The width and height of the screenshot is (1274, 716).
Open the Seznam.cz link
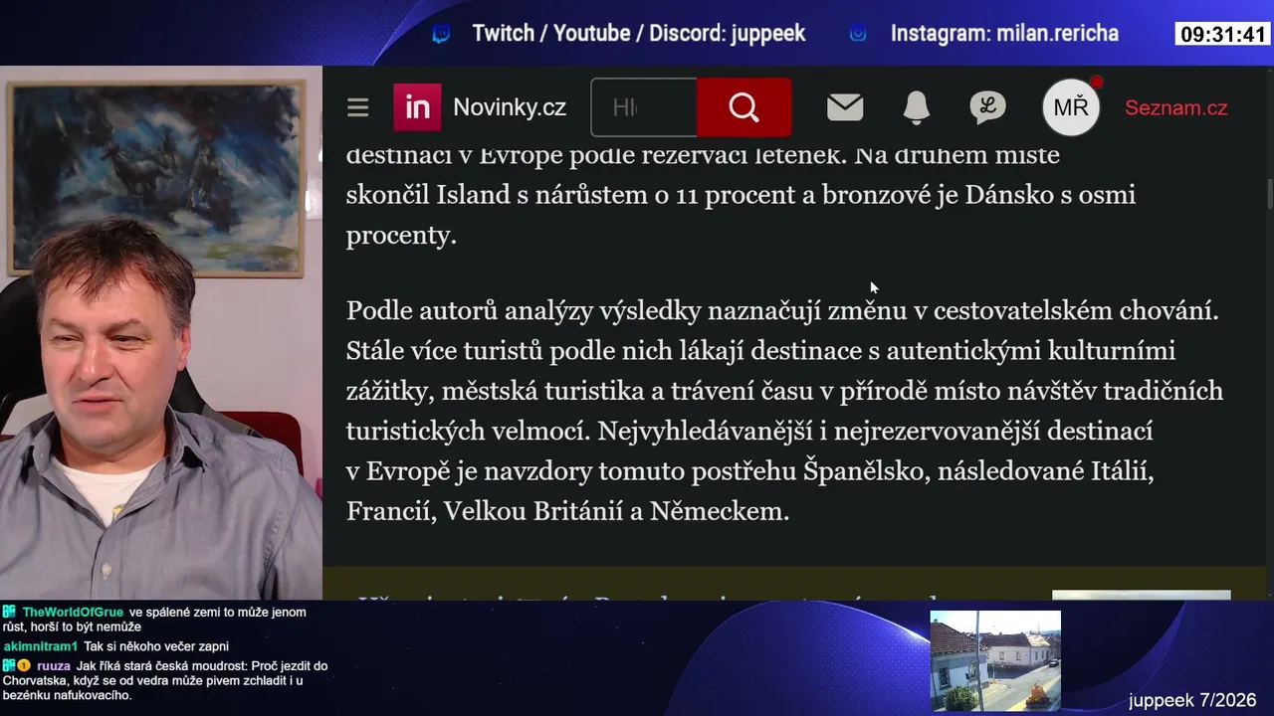(x=1175, y=107)
